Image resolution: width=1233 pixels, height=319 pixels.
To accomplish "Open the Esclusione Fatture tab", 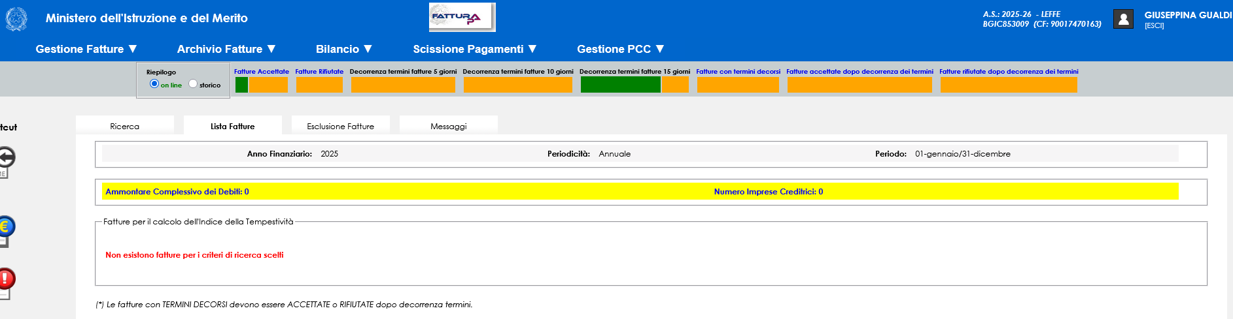I will point(341,126).
